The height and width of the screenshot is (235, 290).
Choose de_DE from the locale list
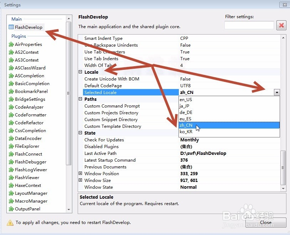click(229, 113)
